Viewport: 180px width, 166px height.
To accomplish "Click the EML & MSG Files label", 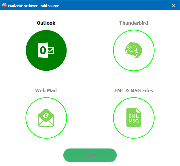I will tap(134, 90).
